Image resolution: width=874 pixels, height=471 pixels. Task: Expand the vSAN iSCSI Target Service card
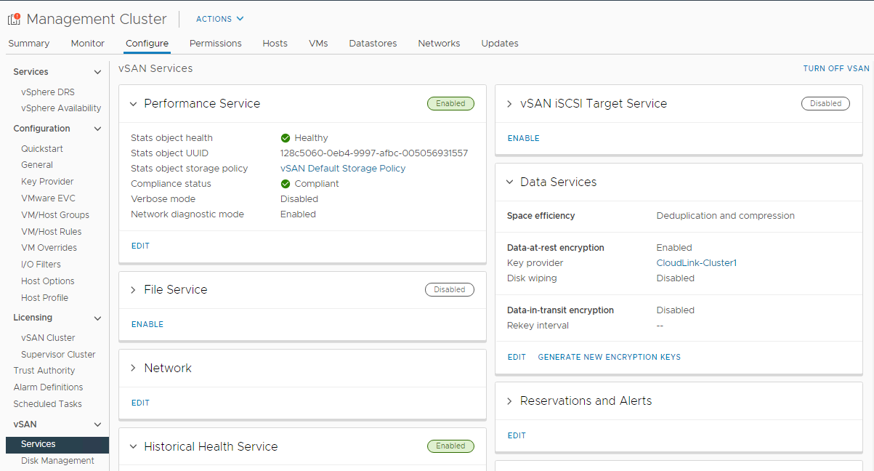point(509,103)
